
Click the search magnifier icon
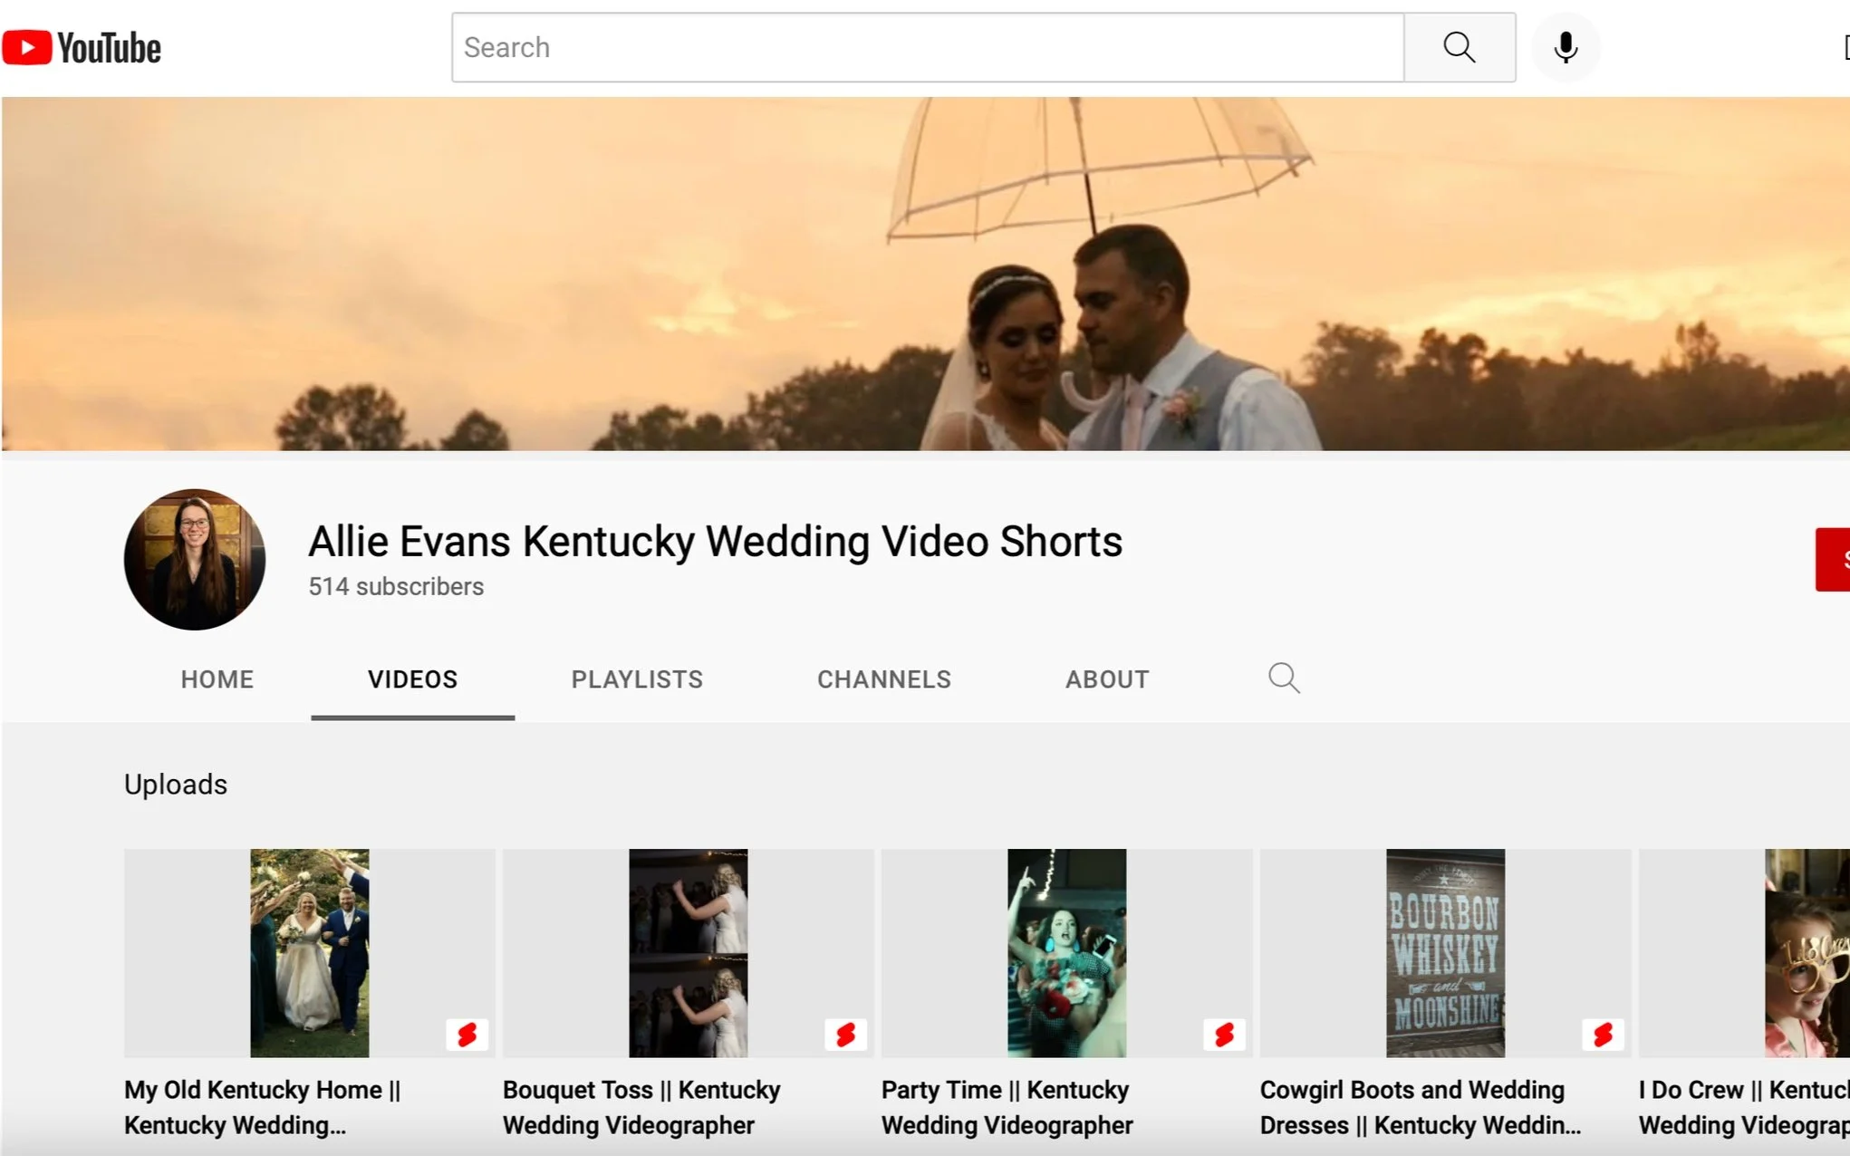(x=1459, y=47)
